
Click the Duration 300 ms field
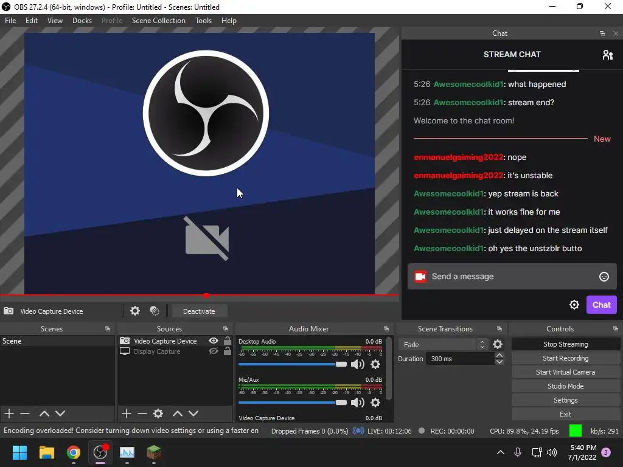click(460, 359)
